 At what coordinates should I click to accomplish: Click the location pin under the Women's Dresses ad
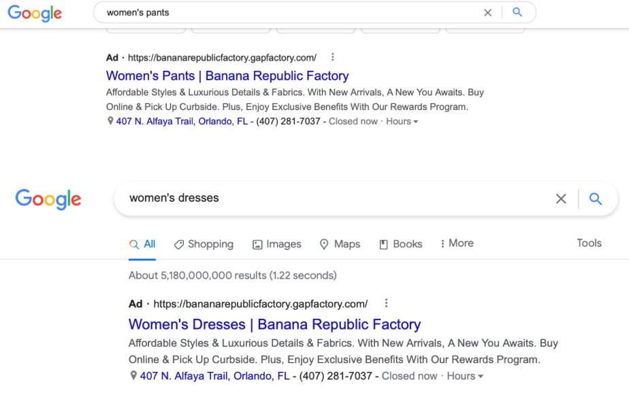(133, 376)
